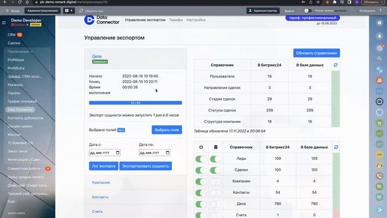387x218 pixels.
Task: Open help question mark in right panel
Action: [379, 23]
